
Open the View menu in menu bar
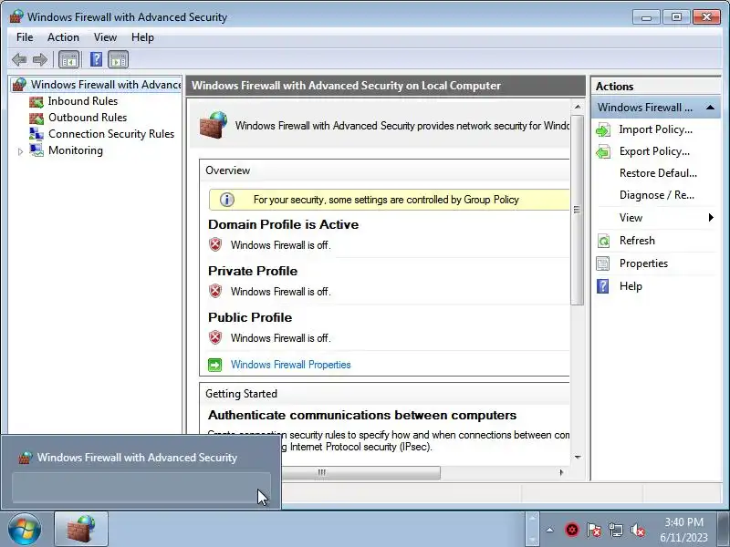[105, 37]
